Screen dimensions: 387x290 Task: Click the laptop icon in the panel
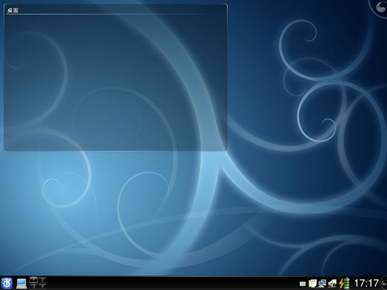coord(22,284)
